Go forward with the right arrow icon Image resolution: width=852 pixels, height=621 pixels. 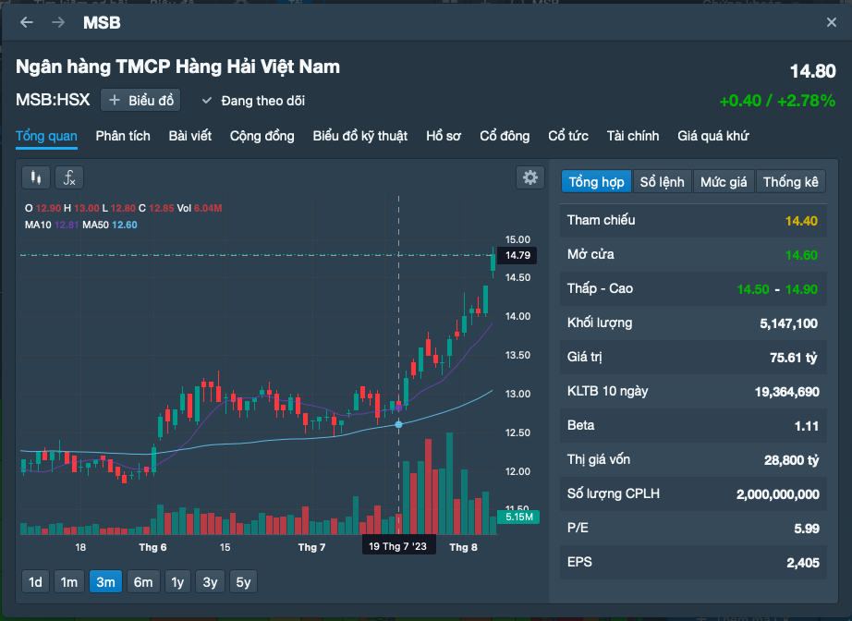click(x=58, y=22)
